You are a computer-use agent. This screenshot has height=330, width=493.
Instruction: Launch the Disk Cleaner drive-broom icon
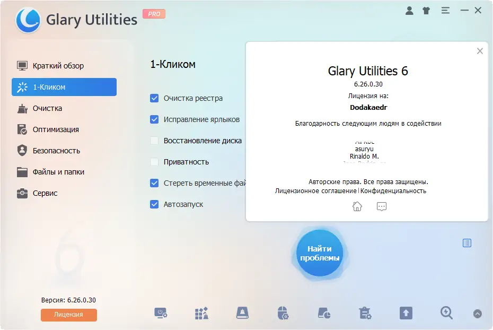point(242,314)
